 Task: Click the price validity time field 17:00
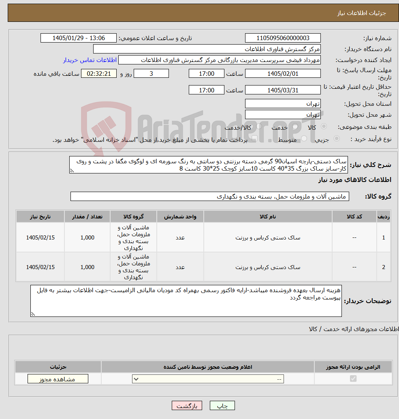(x=207, y=90)
